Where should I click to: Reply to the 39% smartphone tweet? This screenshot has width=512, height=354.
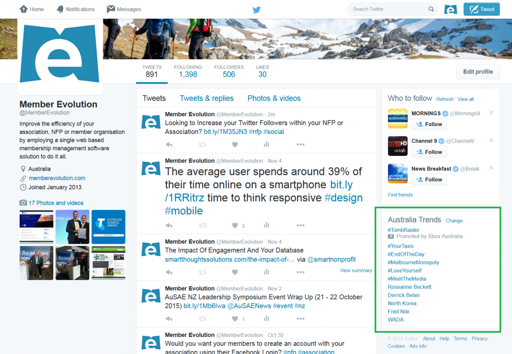pyautogui.click(x=169, y=225)
